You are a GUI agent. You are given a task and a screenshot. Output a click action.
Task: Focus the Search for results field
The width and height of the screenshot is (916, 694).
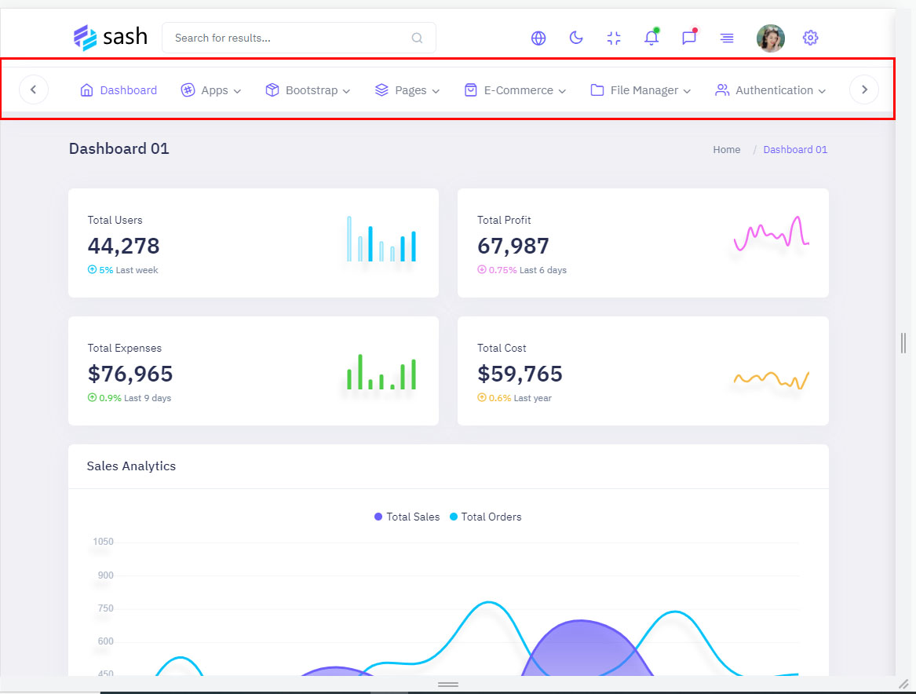pyautogui.click(x=286, y=38)
